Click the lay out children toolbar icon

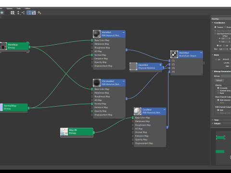23,12
